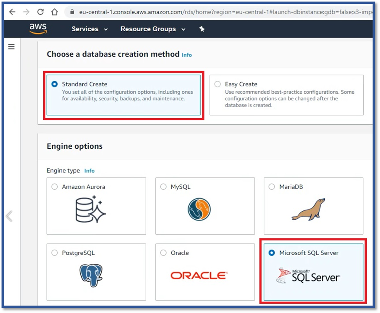Viewport: 380px width, 313px height.
Task: Click the Oracle logo
Action: tap(199, 276)
